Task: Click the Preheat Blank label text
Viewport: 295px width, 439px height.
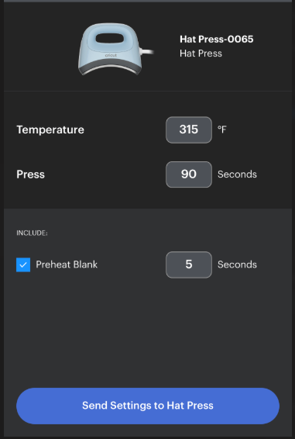Action: coord(67,264)
